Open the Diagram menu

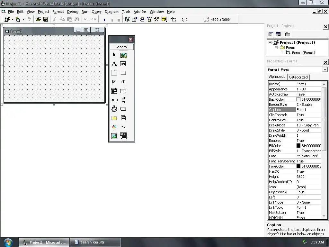pyautogui.click(x=111, y=12)
